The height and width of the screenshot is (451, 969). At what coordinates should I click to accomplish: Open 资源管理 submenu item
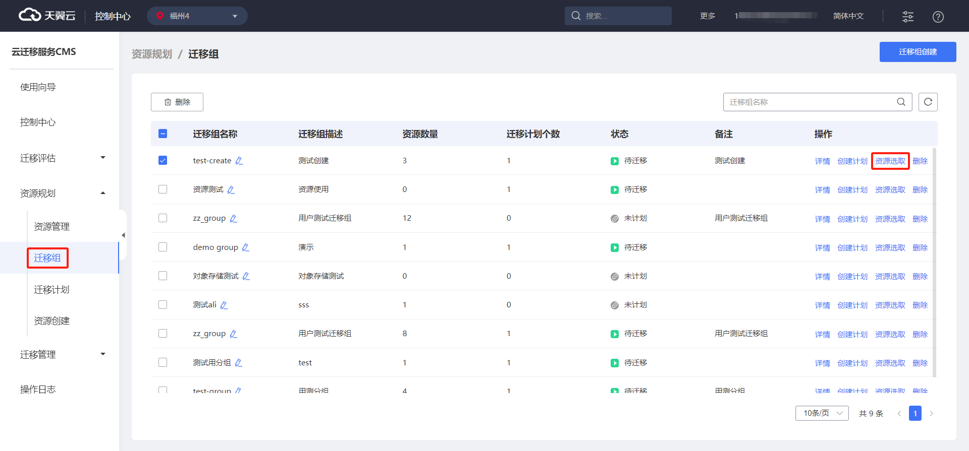tap(51, 226)
